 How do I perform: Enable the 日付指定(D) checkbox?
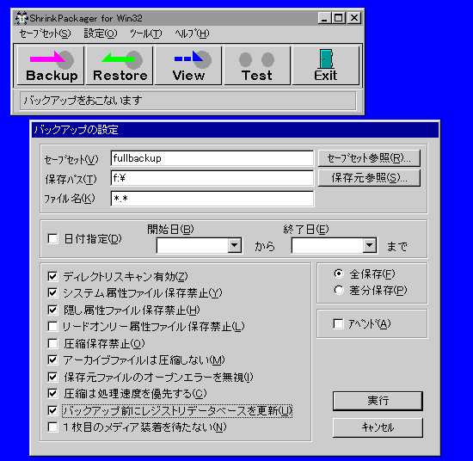coord(52,239)
